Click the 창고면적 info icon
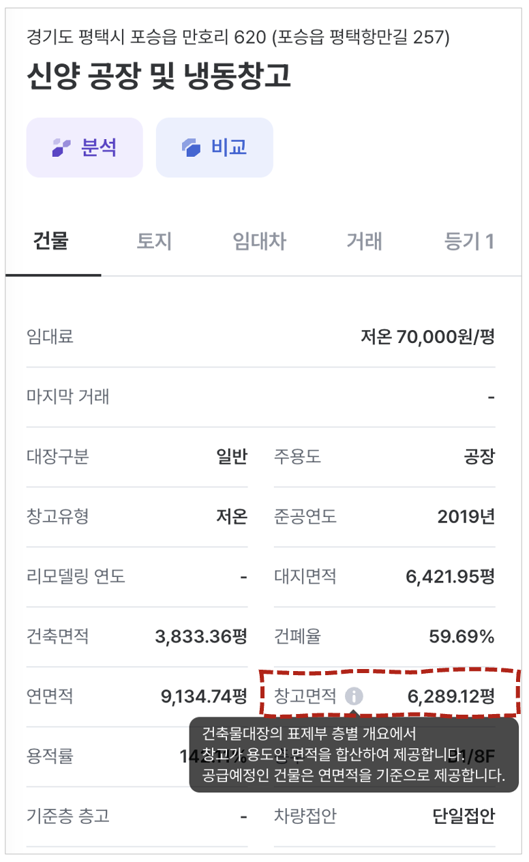Image resolution: width=529 pixels, height=862 pixels. coord(354,696)
